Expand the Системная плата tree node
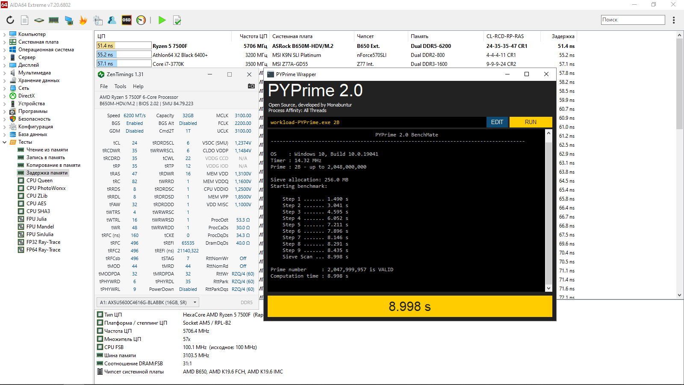 point(5,42)
